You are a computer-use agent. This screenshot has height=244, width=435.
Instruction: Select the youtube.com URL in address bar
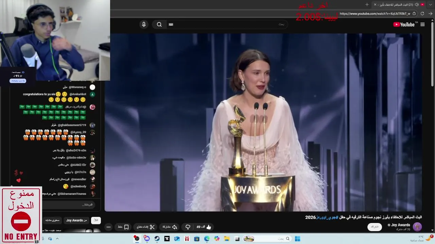tap(375, 14)
